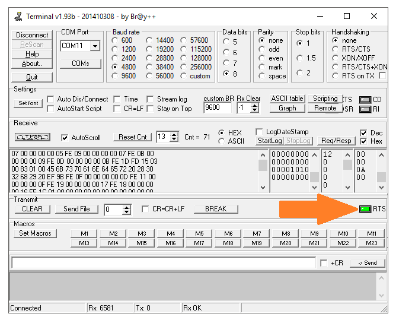Click the Req/Resp button
The width and height of the screenshot is (396, 317).
pos(336,141)
